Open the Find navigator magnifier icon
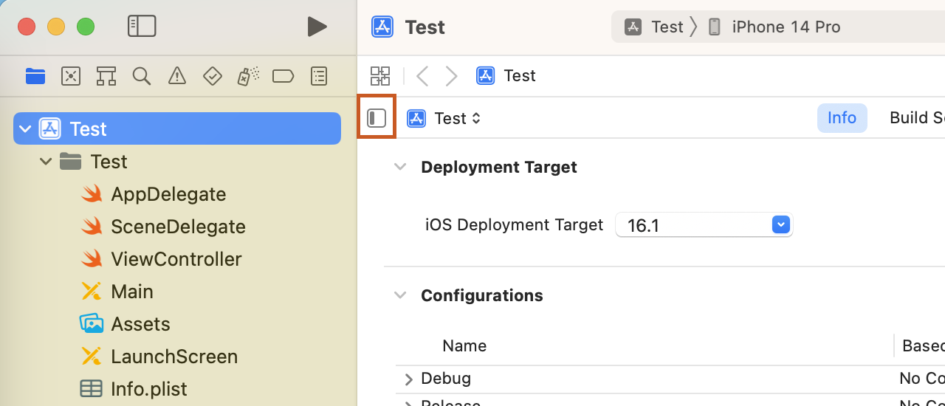This screenshot has width=945, height=406. [x=142, y=76]
